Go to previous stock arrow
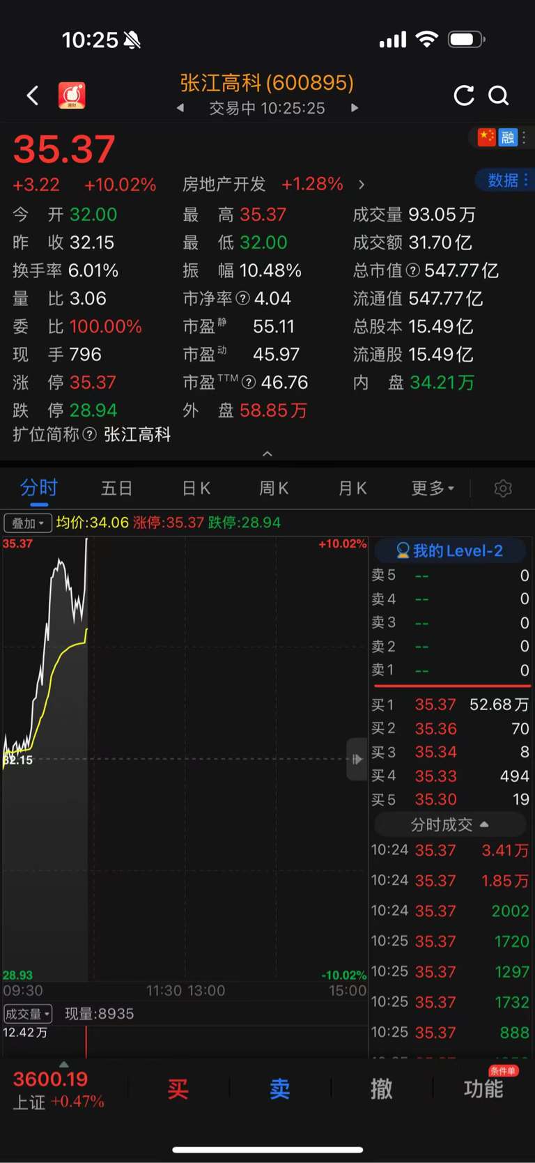The height and width of the screenshot is (1163, 535). coord(180,108)
